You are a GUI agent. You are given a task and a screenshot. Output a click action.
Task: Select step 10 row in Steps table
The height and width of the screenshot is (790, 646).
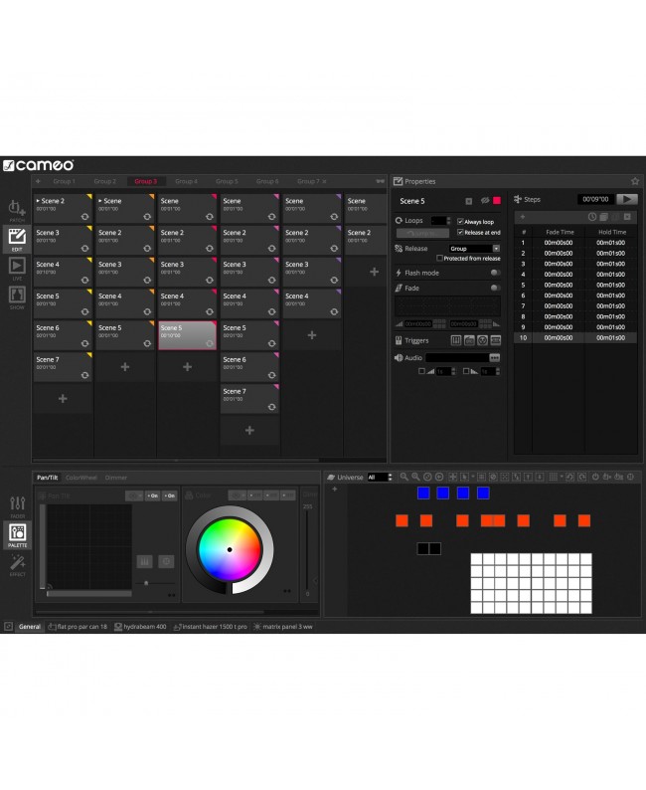tap(575, 337)
